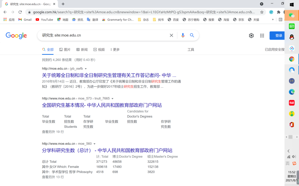This screenshot has height=186, width=299.
Task: Open the Chrome extensions puzzle icon
Action: [x=279, y=12]
